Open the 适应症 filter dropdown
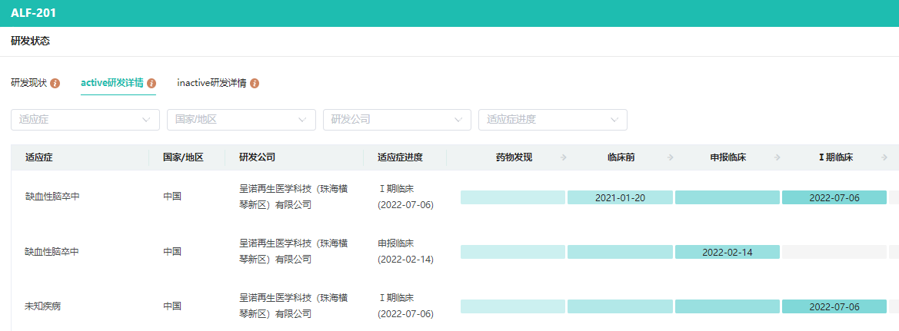The image size is (899, 331). [x=85, y=120]
